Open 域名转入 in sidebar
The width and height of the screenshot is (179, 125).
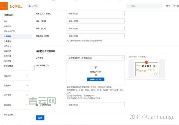pos(7,46)
